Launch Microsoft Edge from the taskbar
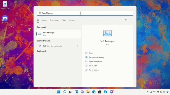The image size is (170, 95). (x=94, y=92)
